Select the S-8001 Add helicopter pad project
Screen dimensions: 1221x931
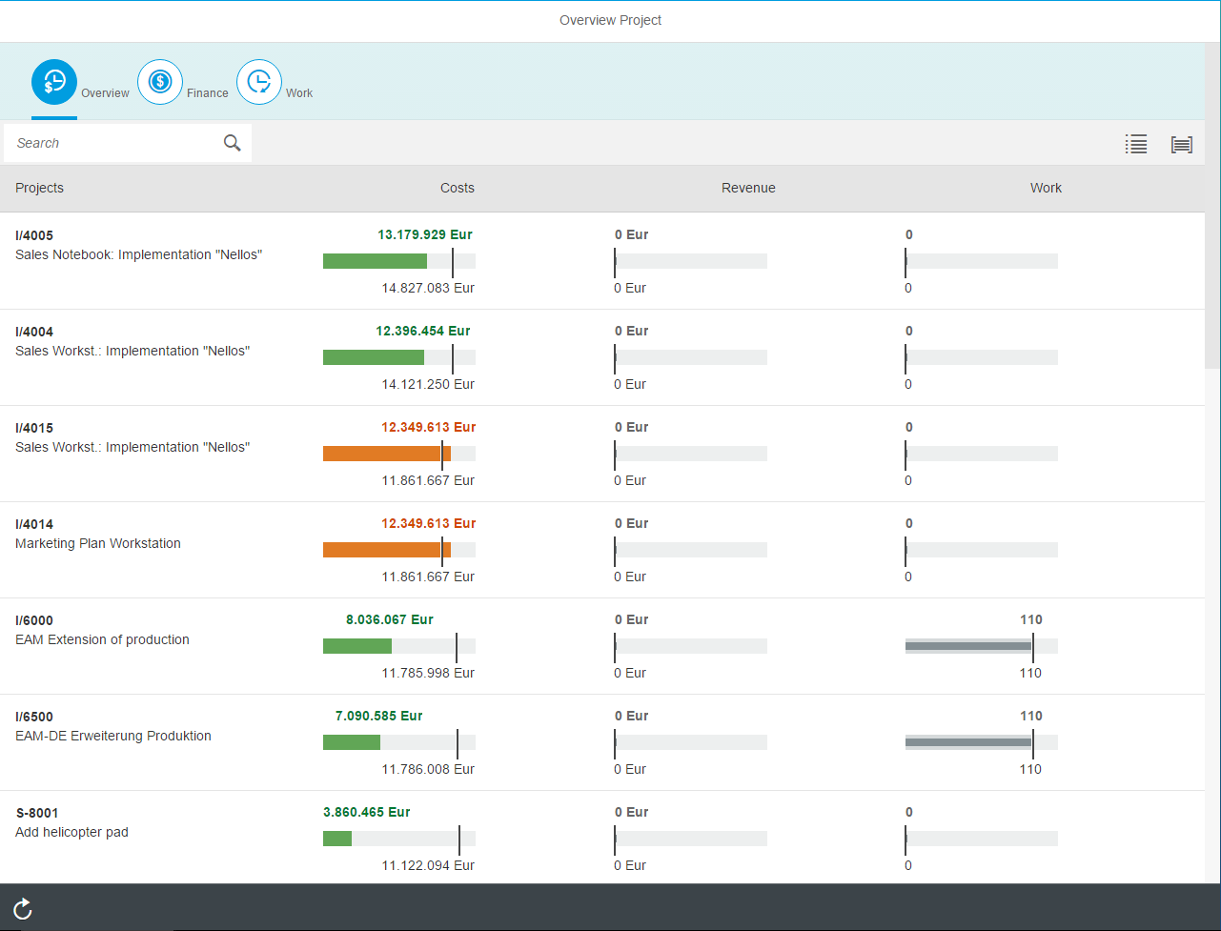[602, 838]
